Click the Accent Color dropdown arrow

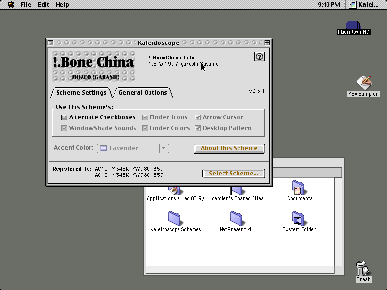point(164,148)
